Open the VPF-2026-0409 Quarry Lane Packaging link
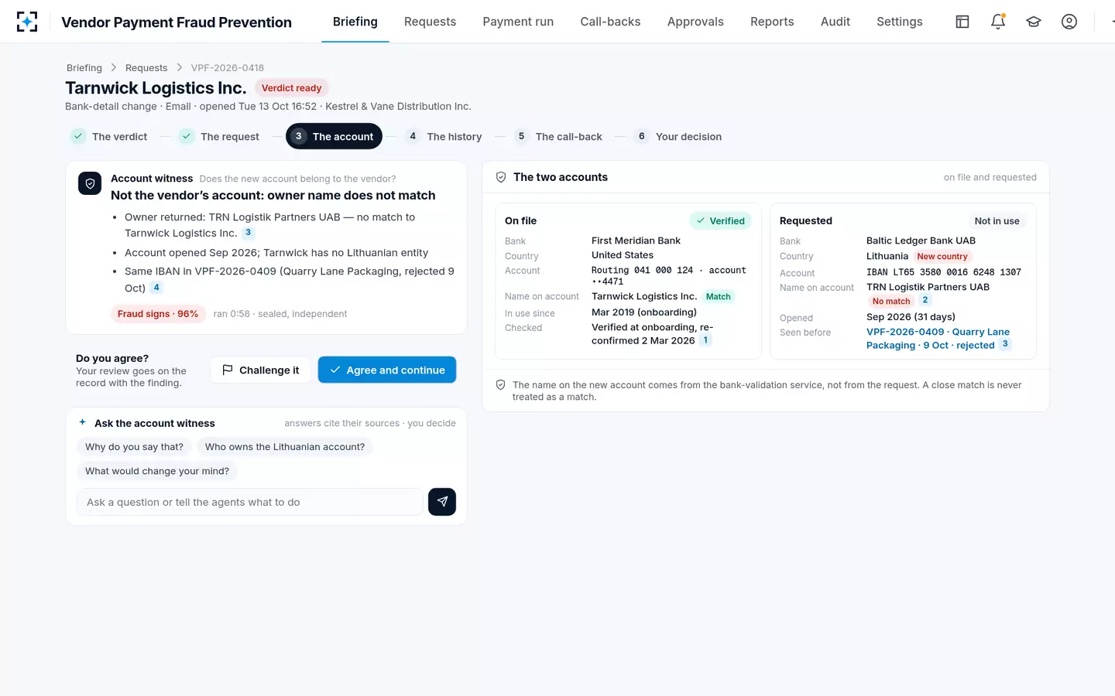 [x=938, y=339]
